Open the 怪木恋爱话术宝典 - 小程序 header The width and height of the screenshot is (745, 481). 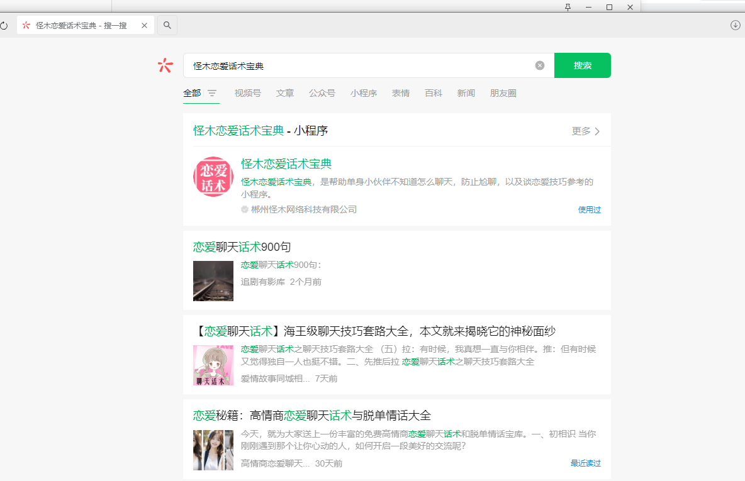click(x=260, y=131)
